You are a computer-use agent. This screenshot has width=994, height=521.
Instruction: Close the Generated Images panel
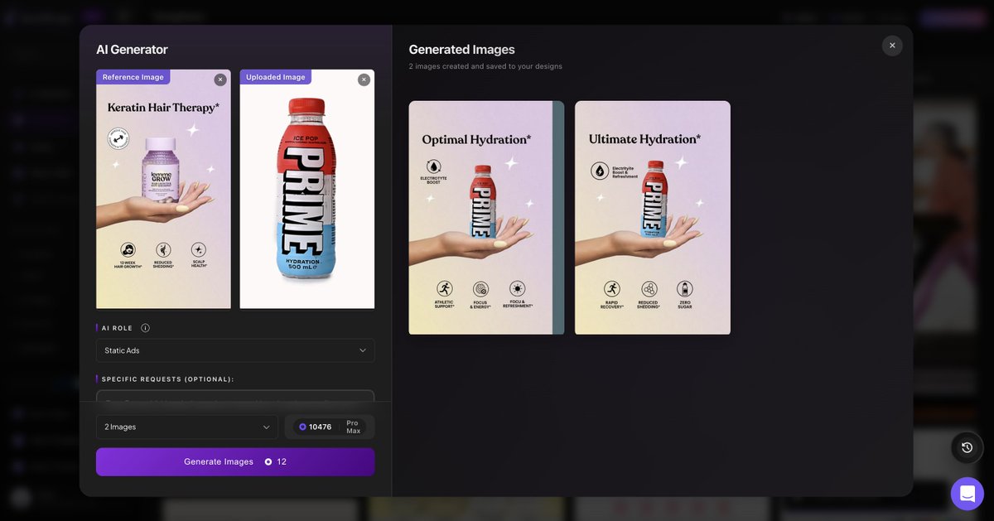[892, 45]
